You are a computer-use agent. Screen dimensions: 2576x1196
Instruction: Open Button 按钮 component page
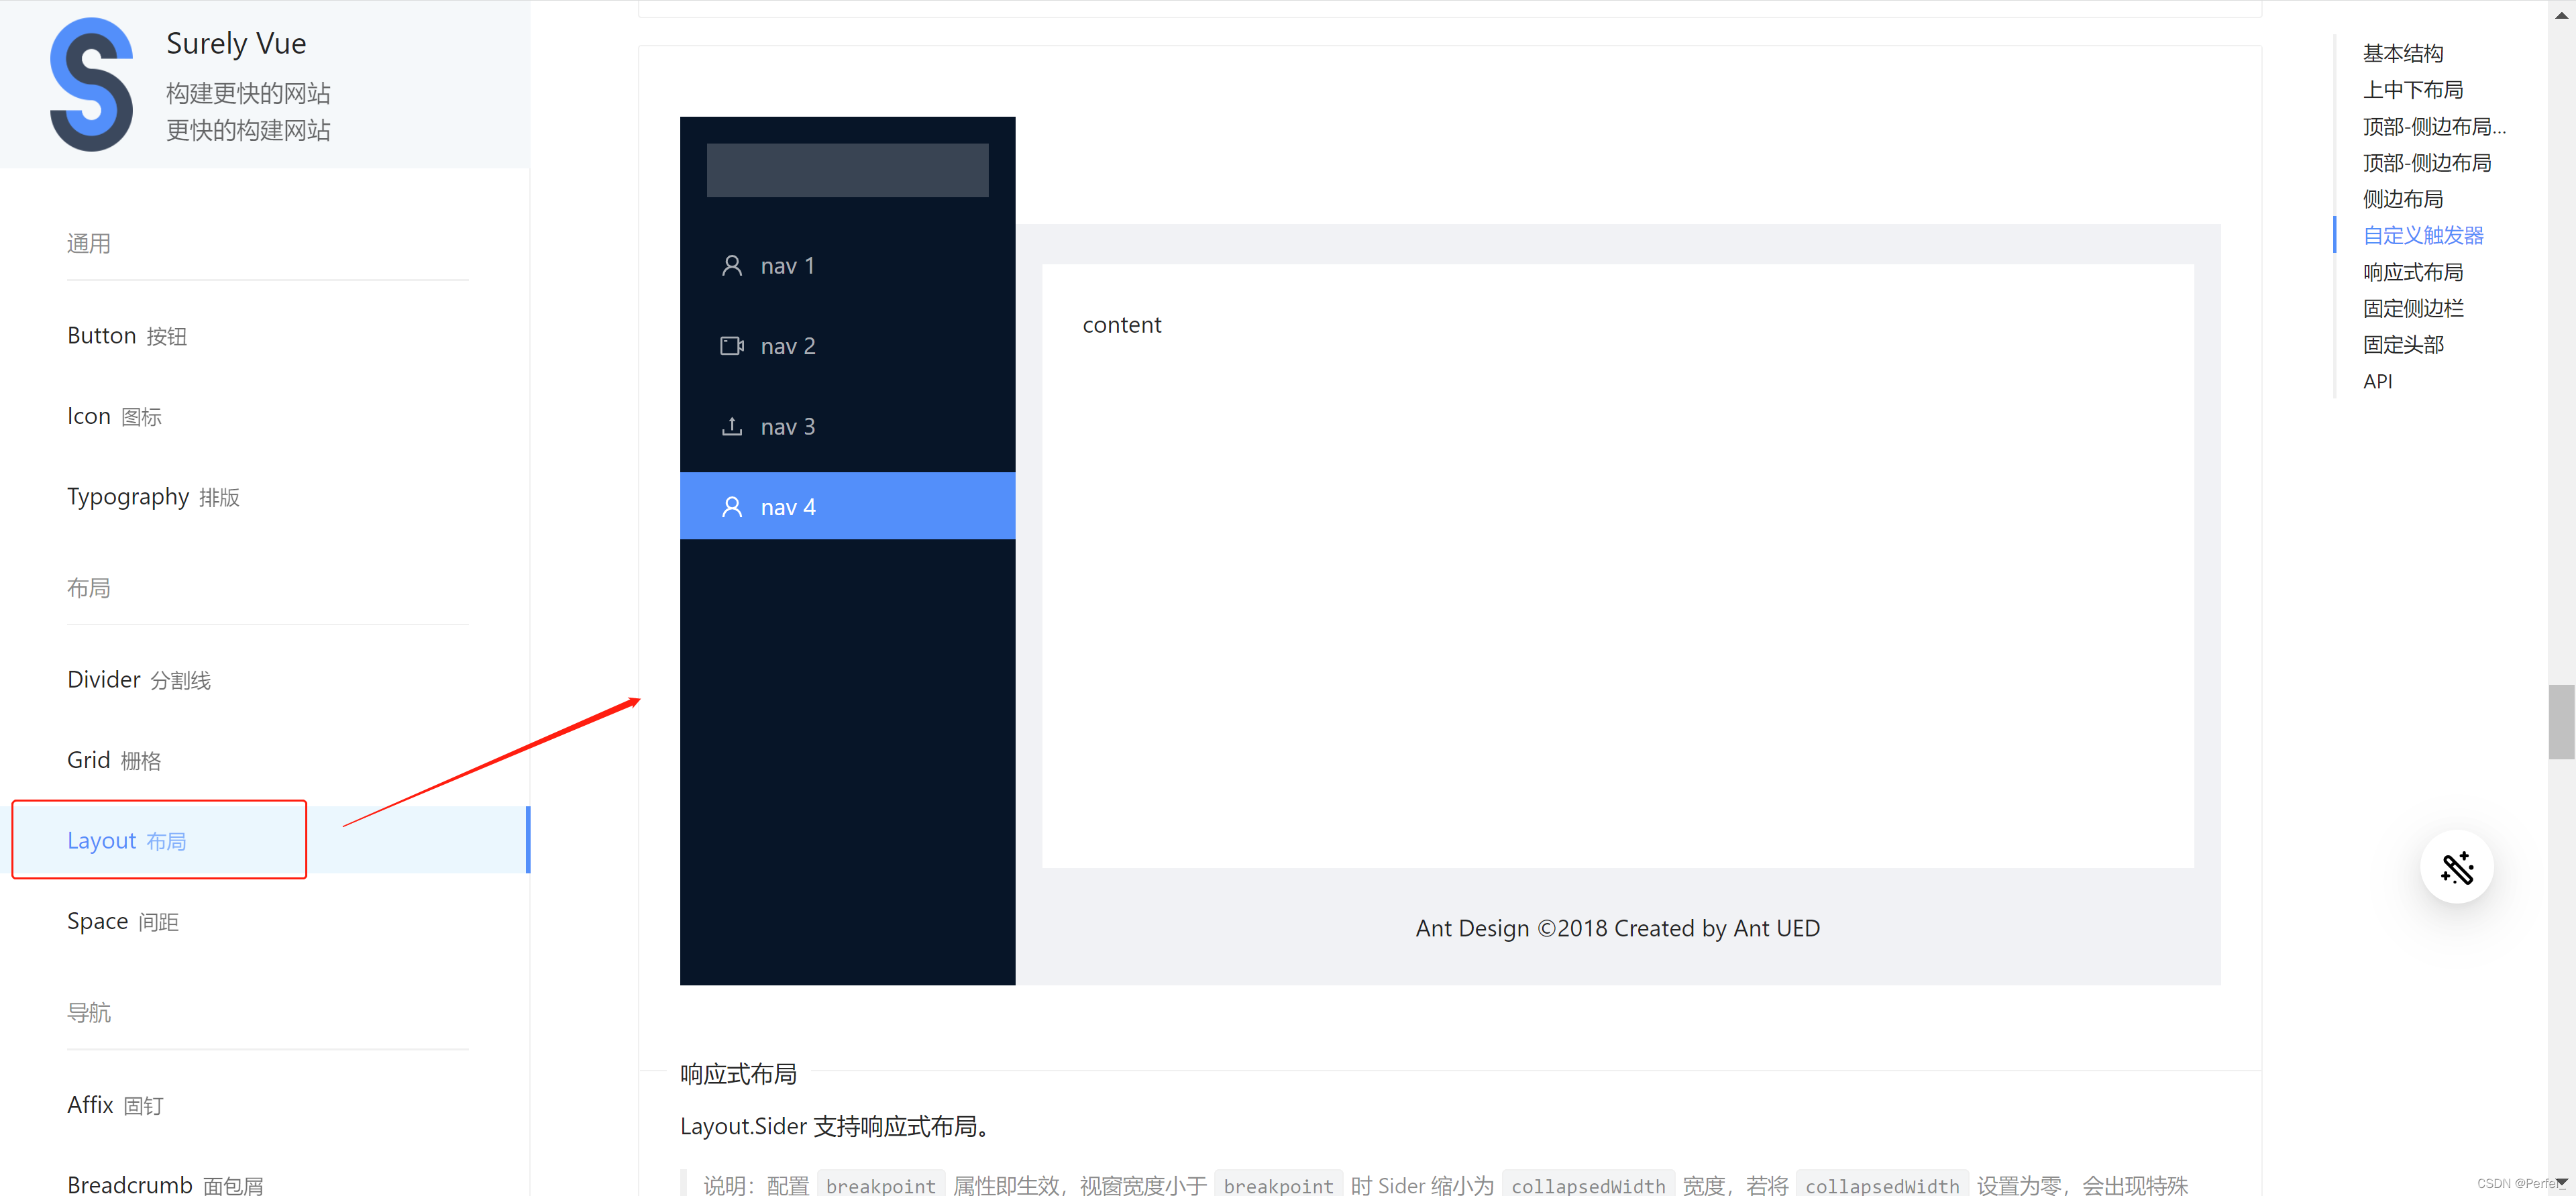tap(127, 336)
